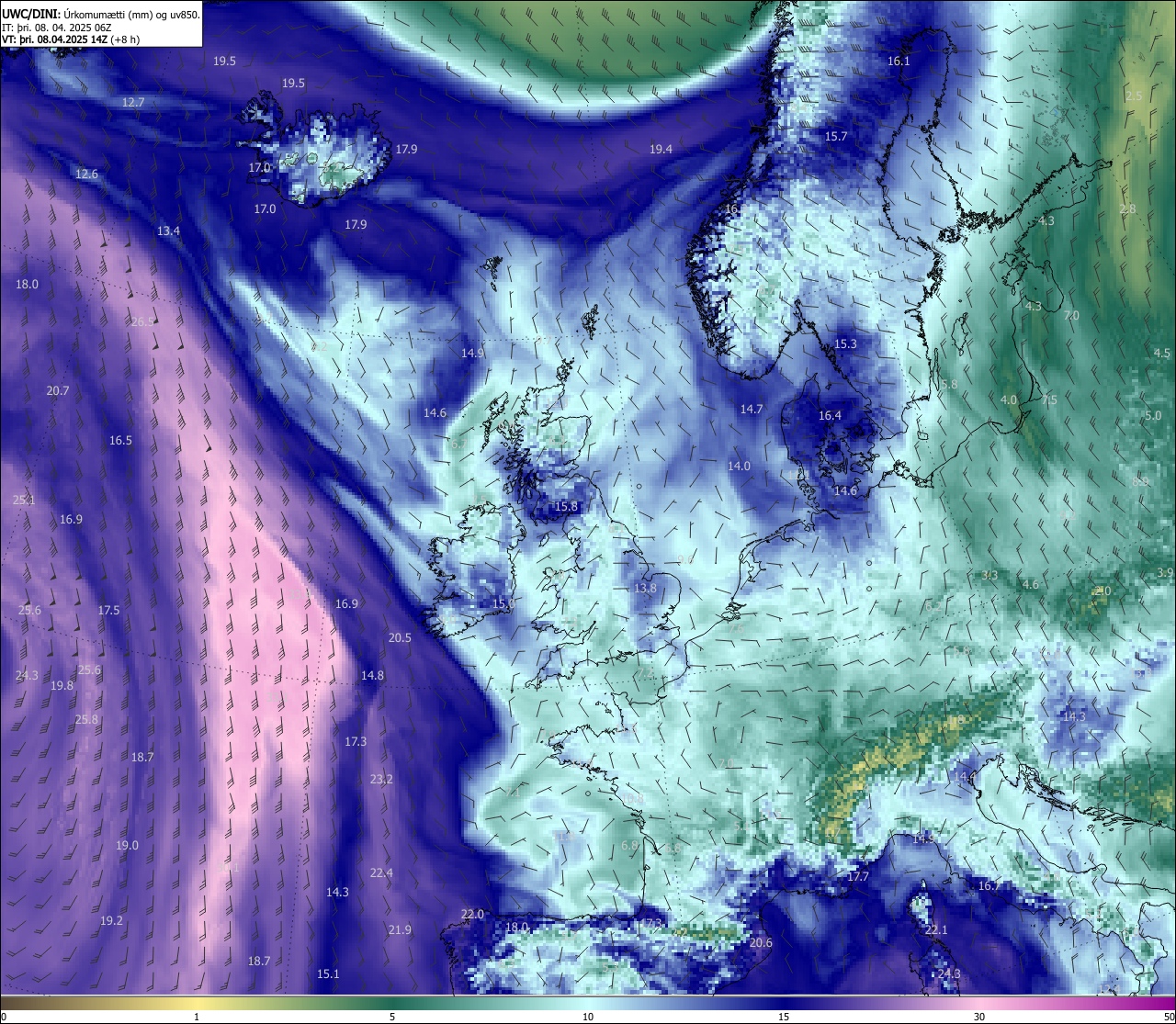Click the 13.4 value on the map
Image resolution: width=1176 pixels, height=1024 pixels.
point(168,231)
